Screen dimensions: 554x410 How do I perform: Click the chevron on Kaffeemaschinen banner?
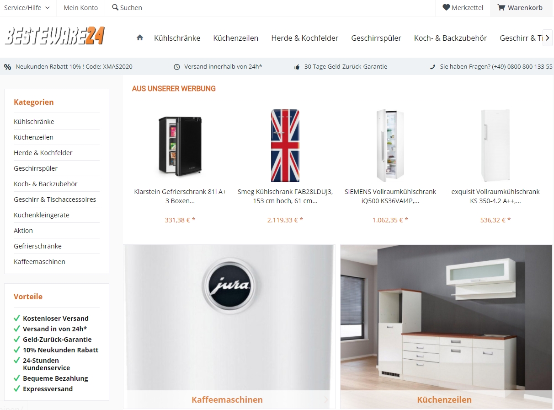[326, 399]
